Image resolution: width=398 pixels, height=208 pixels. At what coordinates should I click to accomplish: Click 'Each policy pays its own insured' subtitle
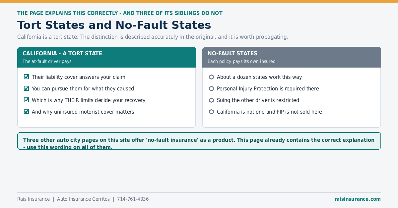[241, 61]
